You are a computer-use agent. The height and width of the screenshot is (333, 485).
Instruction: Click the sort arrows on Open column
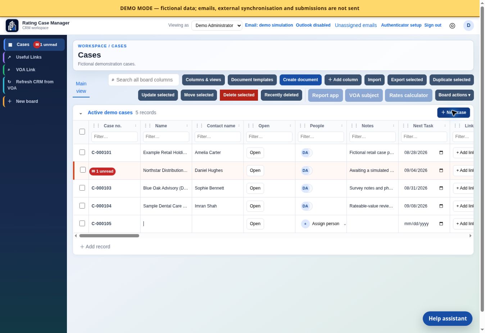pyautogui.click(x=290, y=126)
